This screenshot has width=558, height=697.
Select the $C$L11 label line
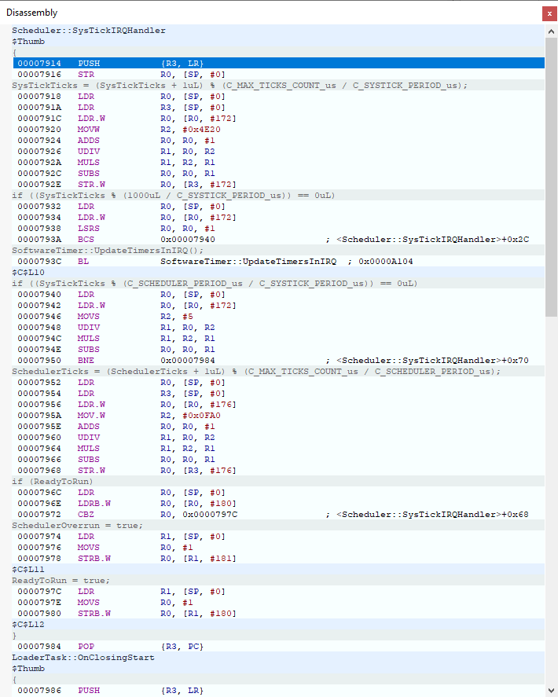point(278,570)
